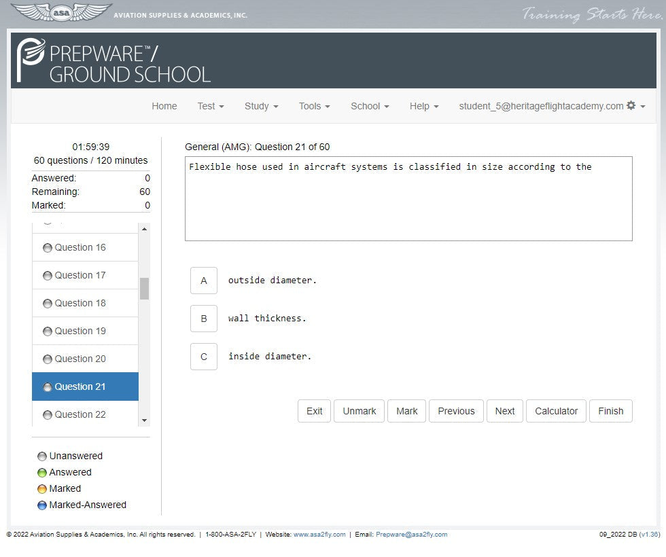
Task: Click the status circle beside Question 16
Action: pyautogui.click(x=48, y=248)
